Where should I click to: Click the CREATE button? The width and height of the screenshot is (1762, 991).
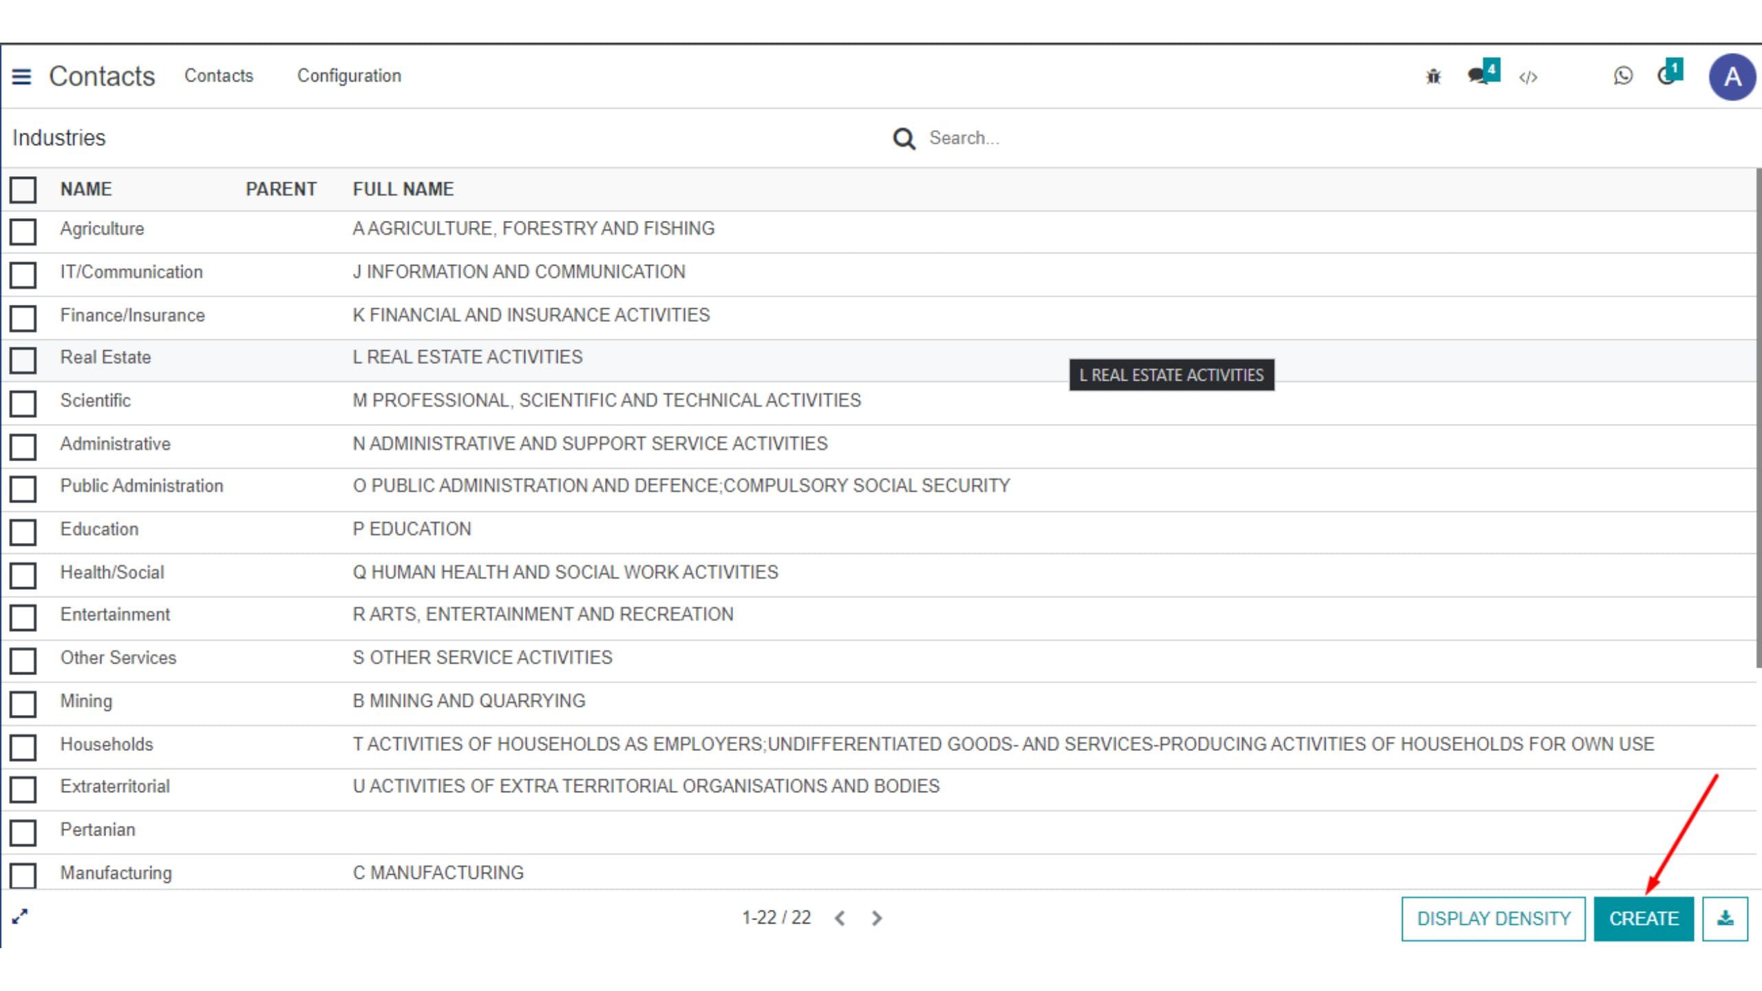point(1644,918)
